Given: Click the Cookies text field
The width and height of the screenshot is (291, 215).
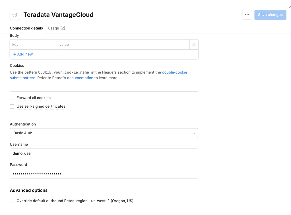Looking at the screenshot, I should click(x=104, y=87).
